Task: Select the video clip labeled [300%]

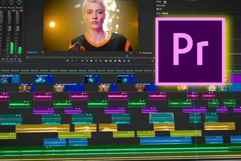Action: (x=69, y=87)
